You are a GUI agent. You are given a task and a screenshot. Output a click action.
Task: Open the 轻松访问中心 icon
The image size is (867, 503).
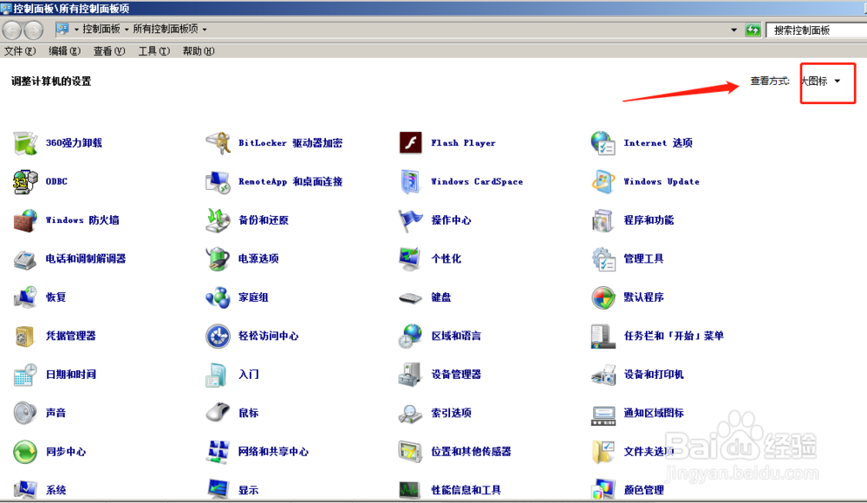[218, 336]
